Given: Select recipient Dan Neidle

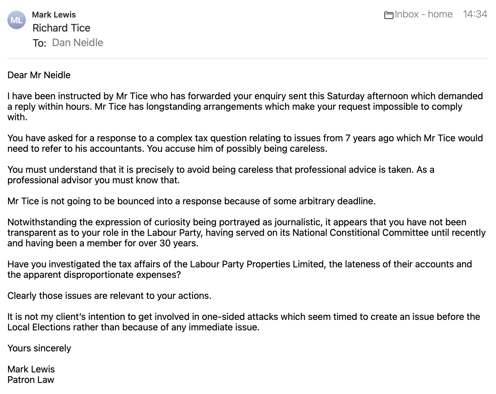Looking at the screenshot, I should pyautogui.click(x=77, y=43).
